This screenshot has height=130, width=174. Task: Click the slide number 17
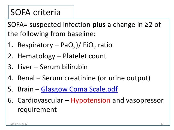click(162, 124)
